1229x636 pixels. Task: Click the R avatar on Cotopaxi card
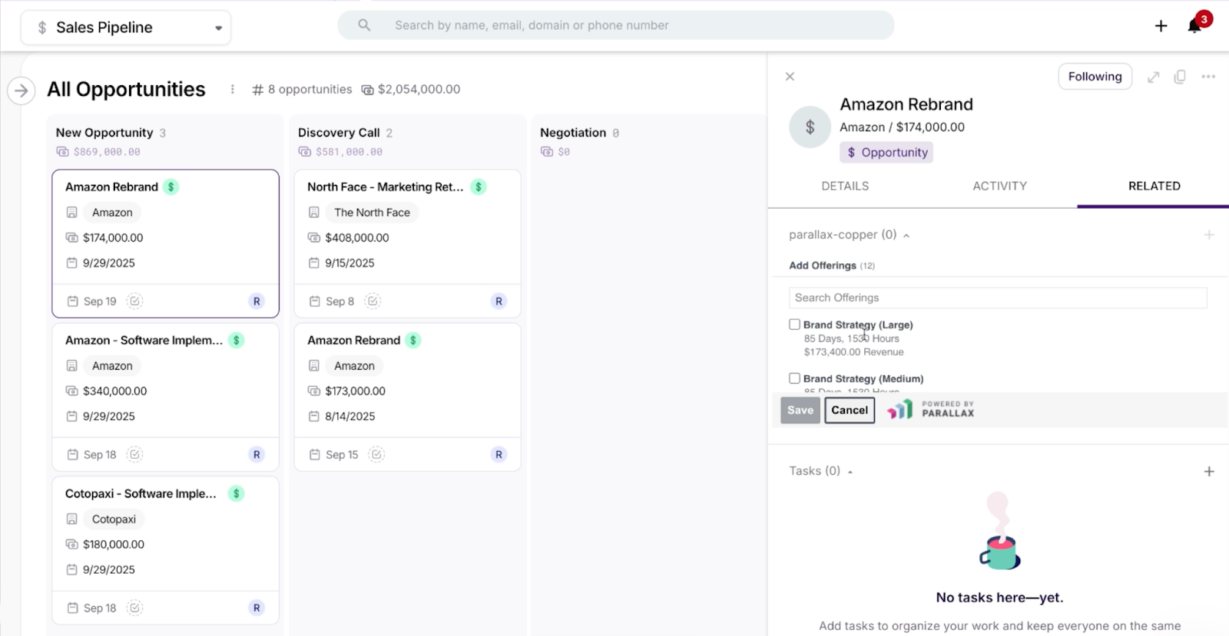pos(257,608)
